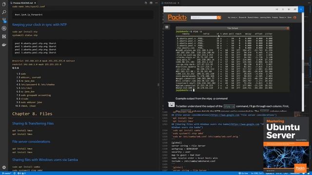The width and height of the screenshot is (312, 175).
Task: Click the 'sudo apt install ntp' line in preview
Action: [x=25, y=32]
